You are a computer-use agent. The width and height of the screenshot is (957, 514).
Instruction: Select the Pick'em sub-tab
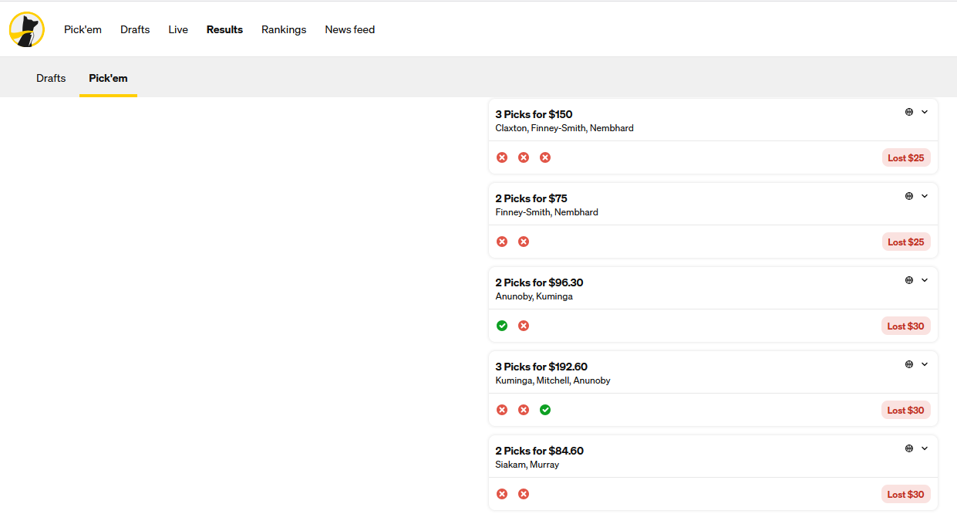(108, 78)
